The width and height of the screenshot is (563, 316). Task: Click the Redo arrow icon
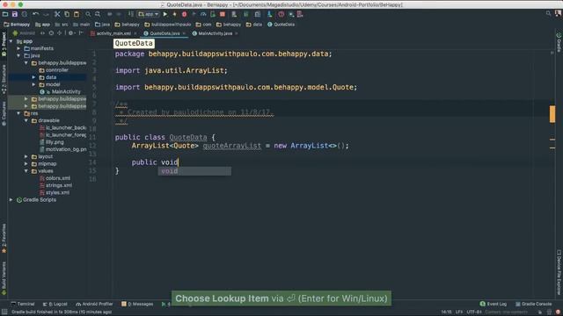46,14
